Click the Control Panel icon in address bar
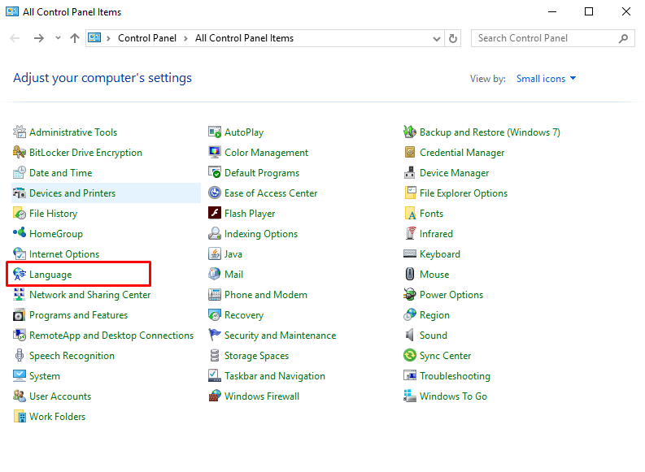The height and width of the screenshot is (472, 645). [x=94, y=38]
